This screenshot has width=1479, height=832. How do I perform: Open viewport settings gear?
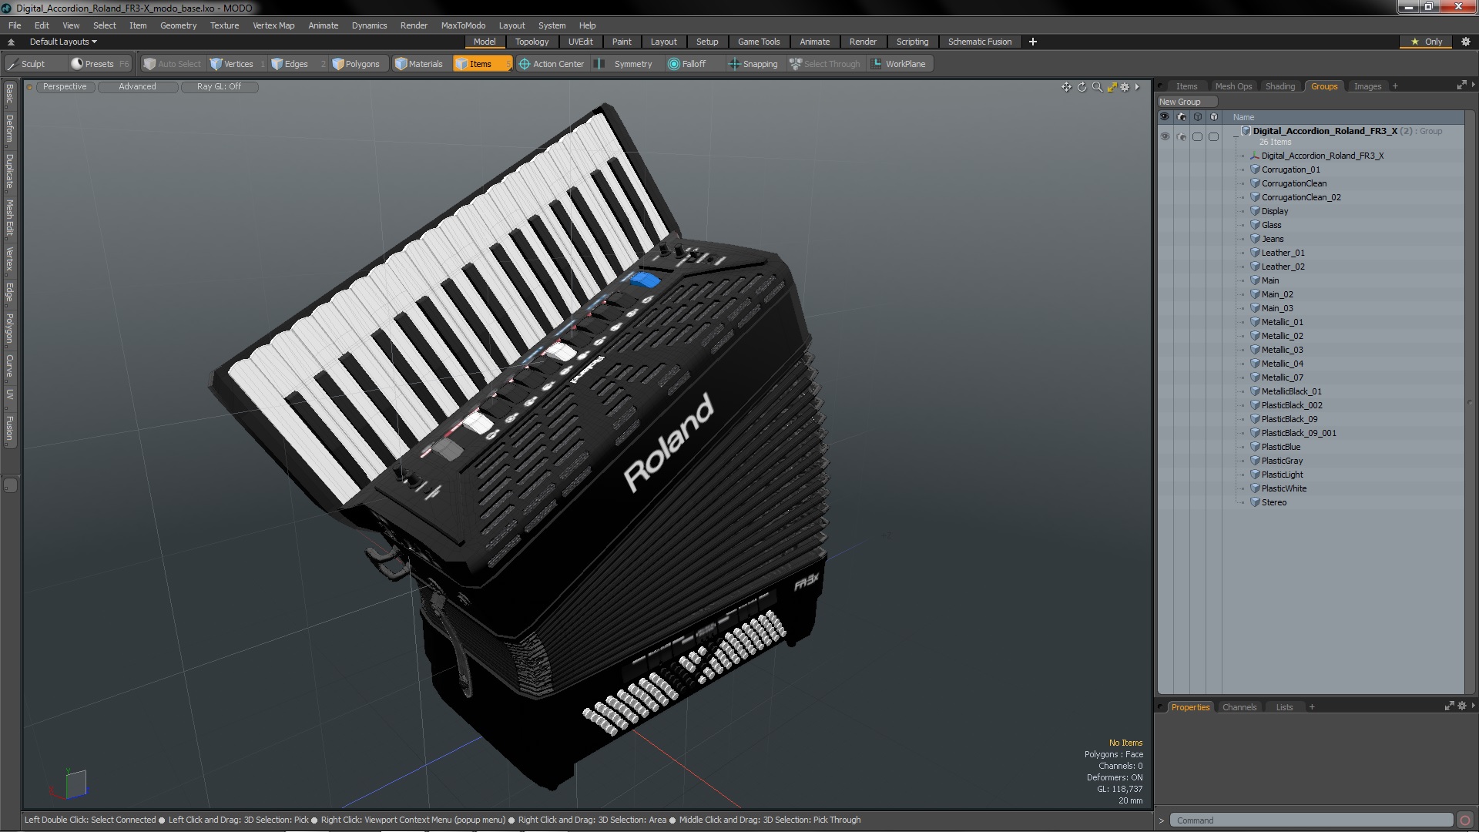point(1125,87)
